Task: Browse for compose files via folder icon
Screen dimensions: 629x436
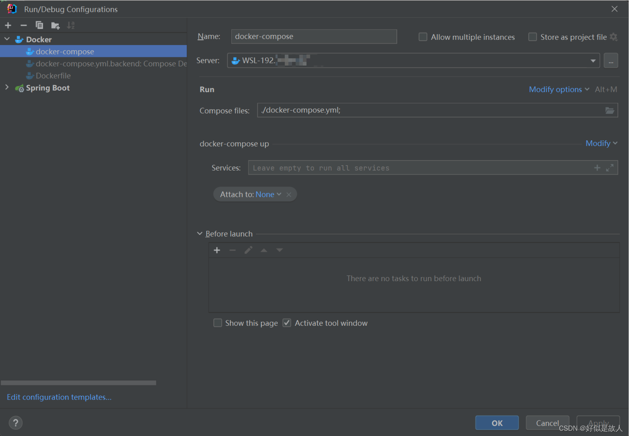Action: 610,110
